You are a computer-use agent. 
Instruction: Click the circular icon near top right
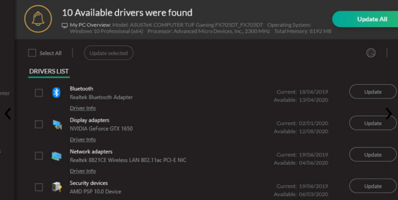click(371, 53)
